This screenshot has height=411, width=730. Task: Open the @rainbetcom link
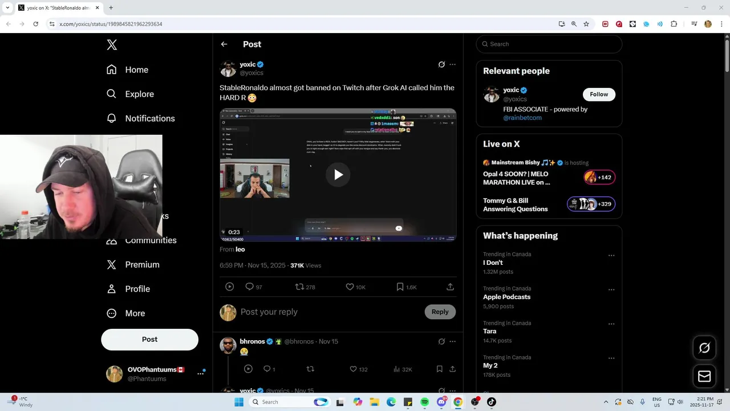pyautogui.click(x=522, y=118)
